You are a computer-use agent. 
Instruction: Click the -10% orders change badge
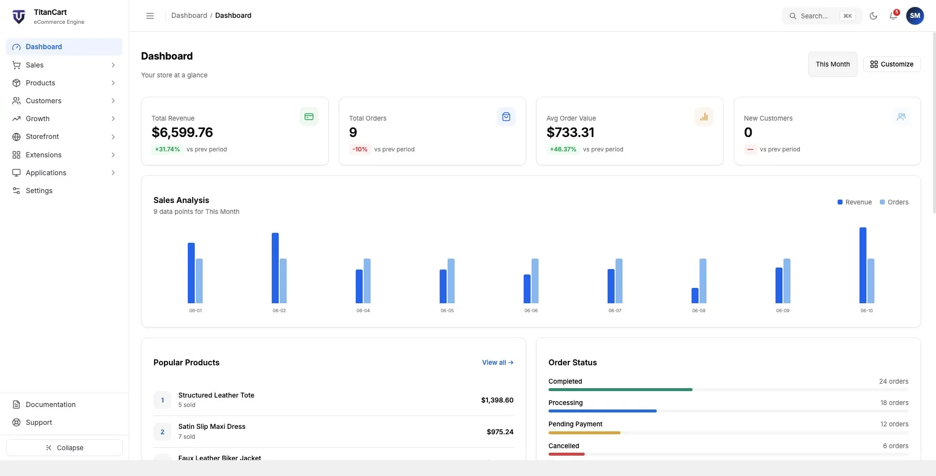tap(360, 149)
